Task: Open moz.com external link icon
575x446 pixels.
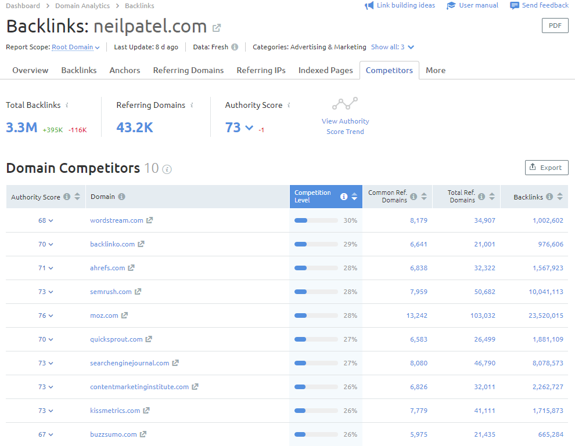Action: coord(124,316)
